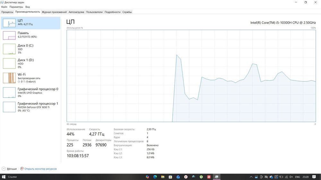This screenshot has height=180, width=321.
Task: Click the Виртуализация value Включено
Action: (x=152, y=145)
